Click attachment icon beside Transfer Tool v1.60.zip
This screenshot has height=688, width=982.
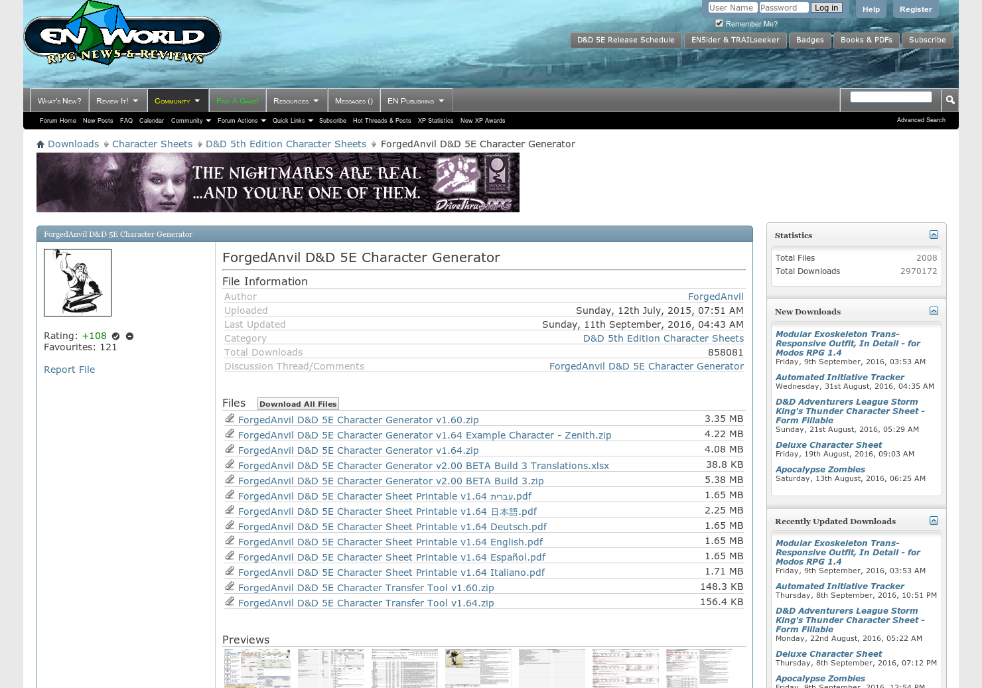[x=230, y=586]
